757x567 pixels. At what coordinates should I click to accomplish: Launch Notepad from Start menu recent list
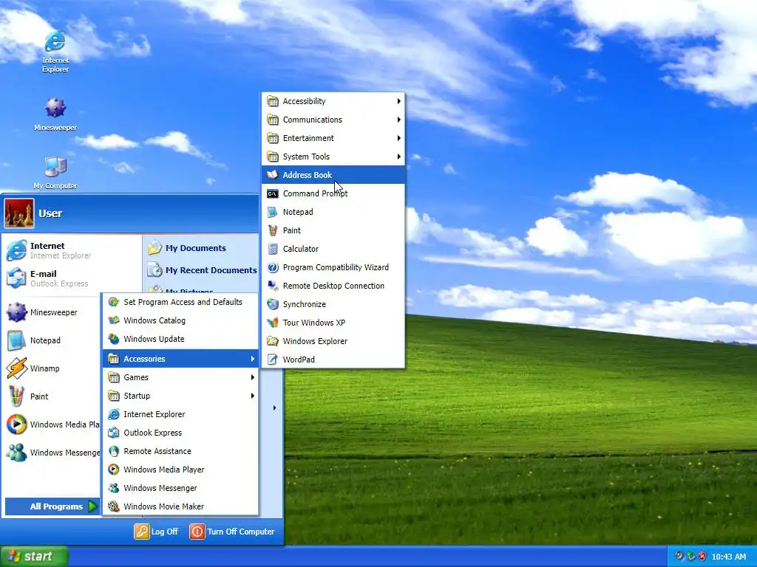point(52,340)
